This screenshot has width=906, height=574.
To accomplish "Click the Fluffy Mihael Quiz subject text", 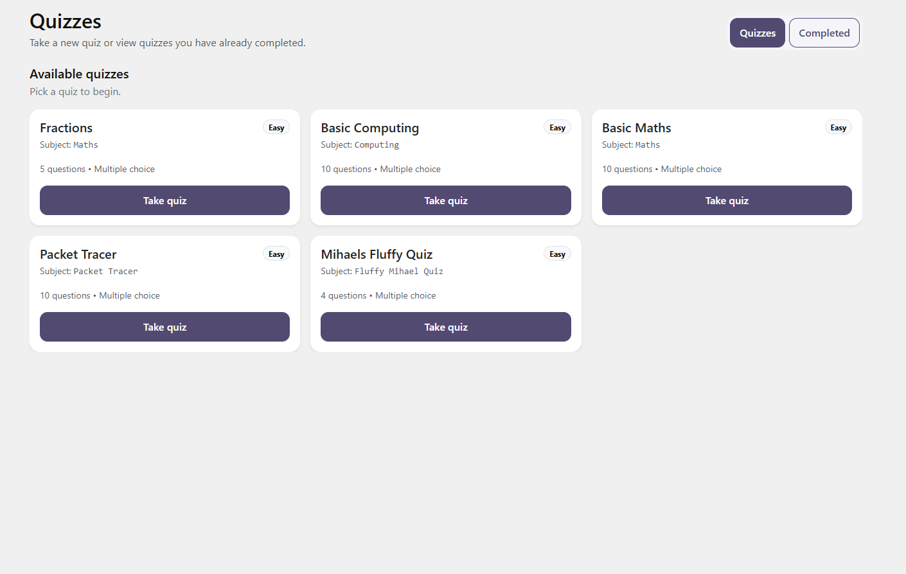I will pyautogui.click(x=398, y=272).
